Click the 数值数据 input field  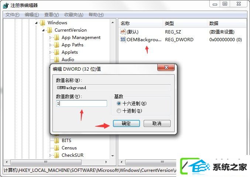82,103
